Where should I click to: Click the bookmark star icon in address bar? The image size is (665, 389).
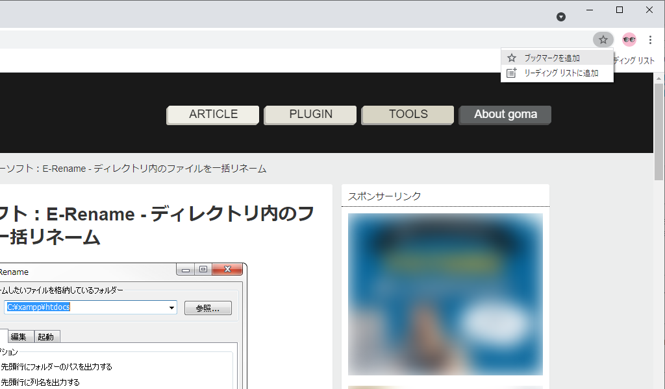pyautogui.click(x=603, y=40)
